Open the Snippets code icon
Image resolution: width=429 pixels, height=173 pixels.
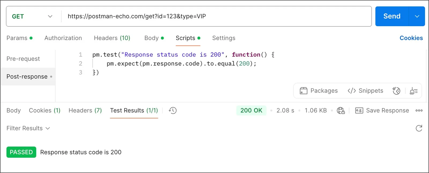[352, 91]
